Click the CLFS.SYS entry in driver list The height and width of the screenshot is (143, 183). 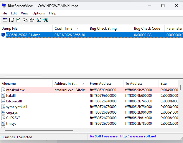14,118
